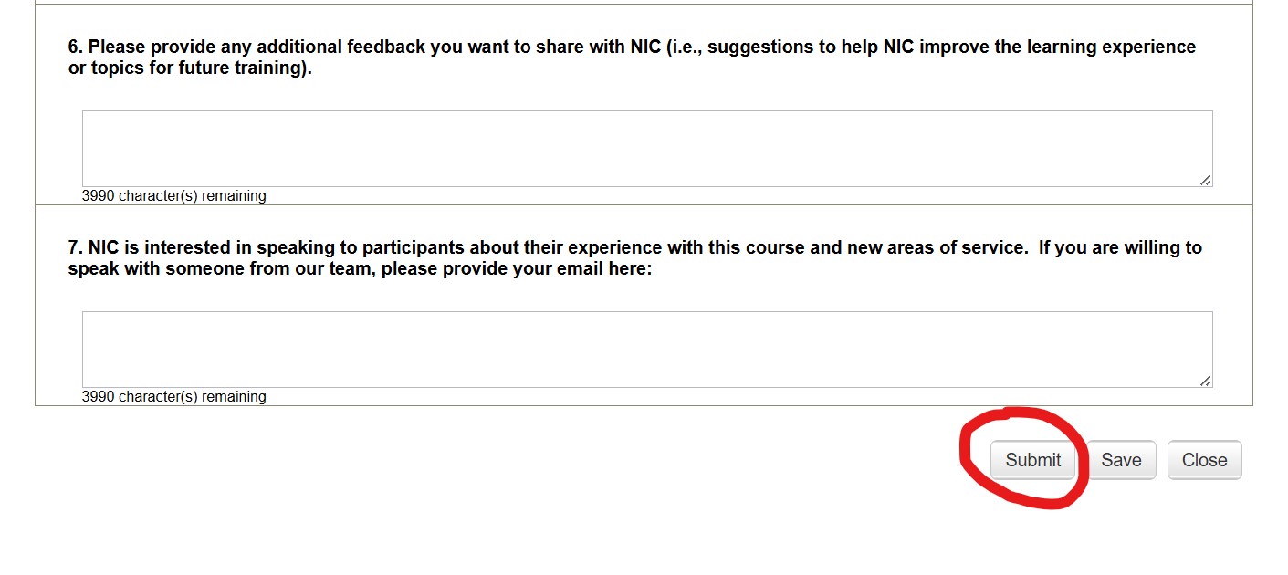The image size is (1288, 575).
Task: Click the Save button
Action: pos(1121,460)
